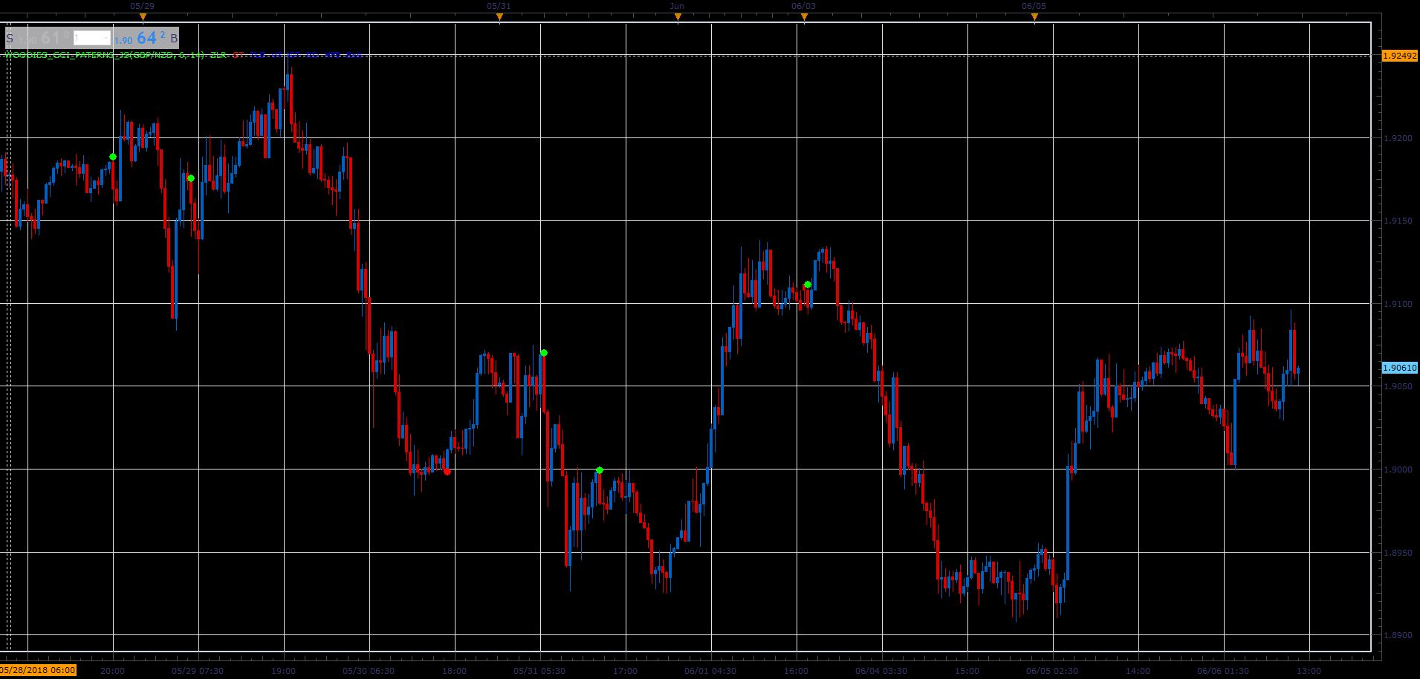Viewport: 1420px width, 679px height.
Task: Click the 1.90 61 sell price
Action: point(44,38)
